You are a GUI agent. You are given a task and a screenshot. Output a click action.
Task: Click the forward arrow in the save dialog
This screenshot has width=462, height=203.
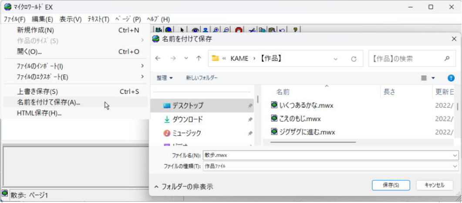click(x=173, y=58)
